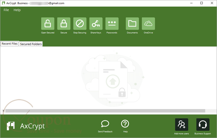The height and width of the screenshot is (138, 217).
Task: Open the OneDrive cloud icon
Action: (148, 24)
